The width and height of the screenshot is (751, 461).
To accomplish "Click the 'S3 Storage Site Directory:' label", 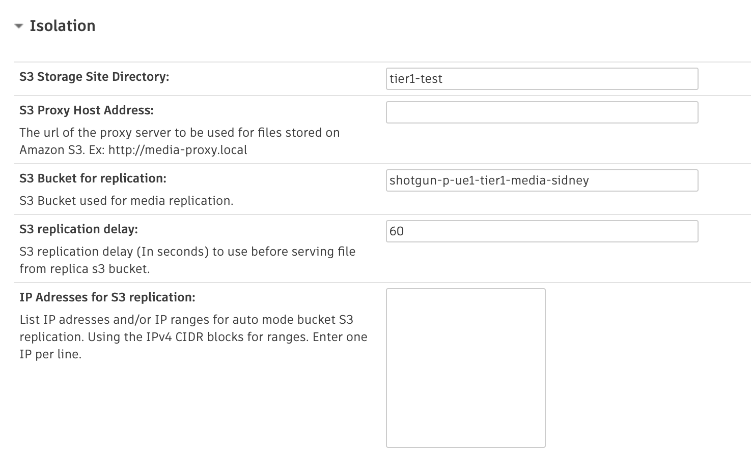I will point(94,77).
